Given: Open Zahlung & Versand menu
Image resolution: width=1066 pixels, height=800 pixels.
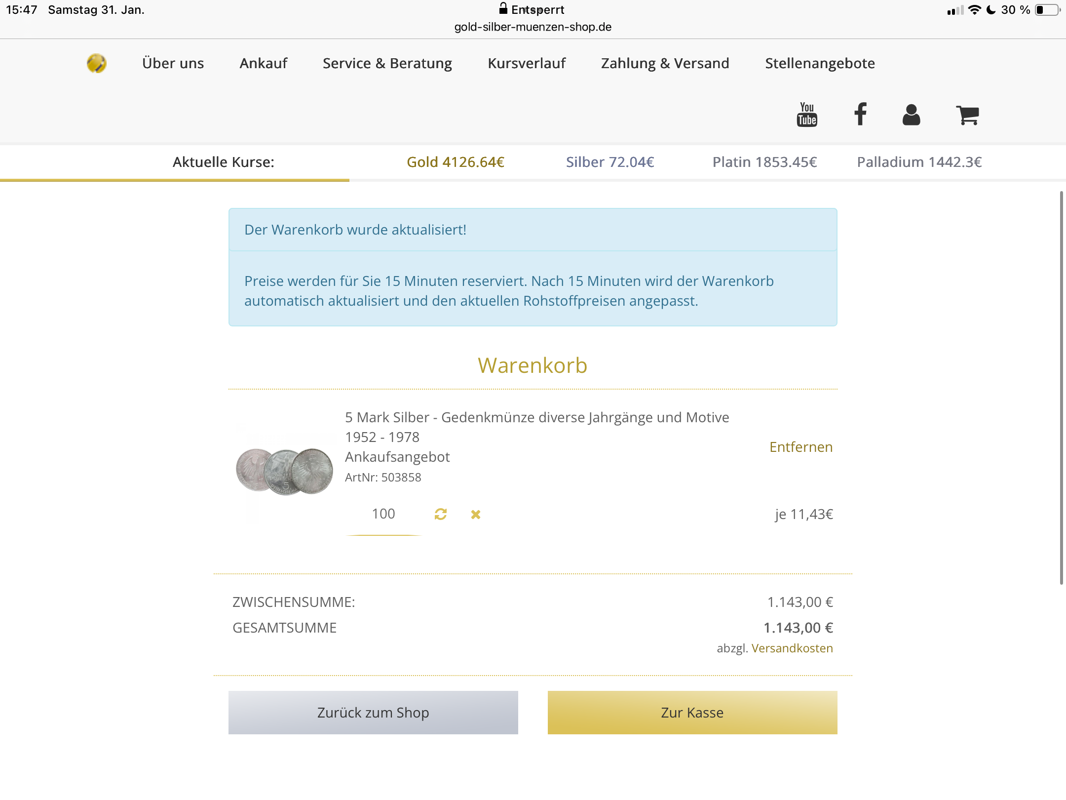Looking at the screenshot, I should click(665, 63).
